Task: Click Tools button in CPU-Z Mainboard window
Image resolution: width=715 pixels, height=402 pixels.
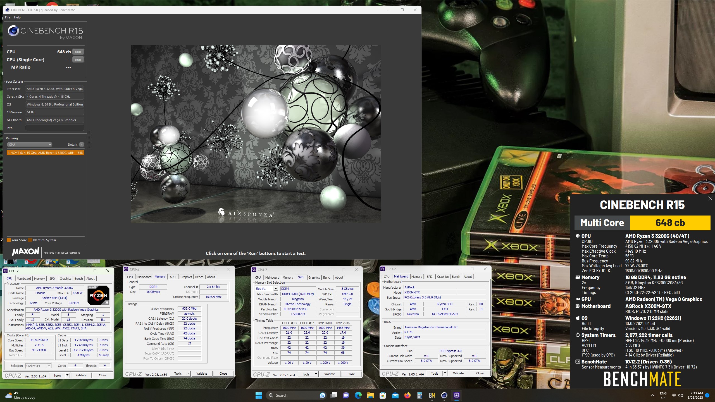Action: tap(434, 373)
